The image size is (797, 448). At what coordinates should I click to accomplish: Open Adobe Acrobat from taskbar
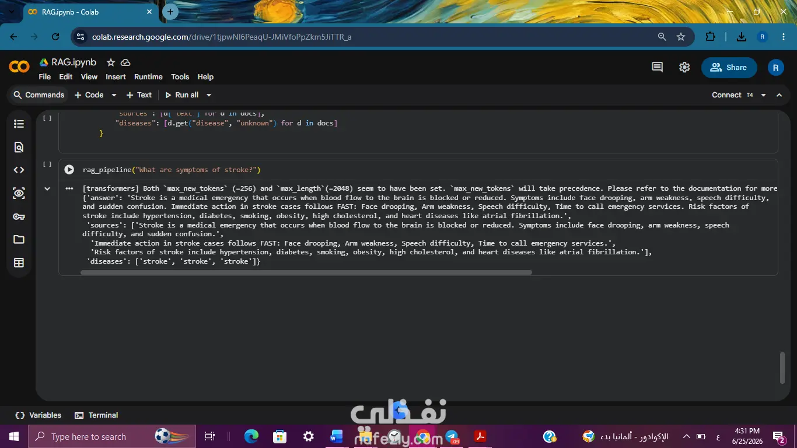[x=480, y=436]
